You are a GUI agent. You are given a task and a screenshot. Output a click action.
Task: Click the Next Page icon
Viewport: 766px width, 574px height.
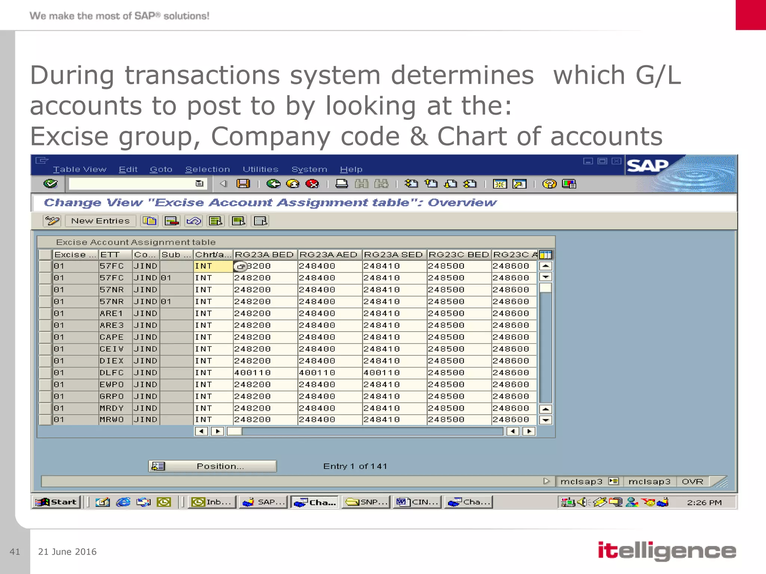coord(451,183)
